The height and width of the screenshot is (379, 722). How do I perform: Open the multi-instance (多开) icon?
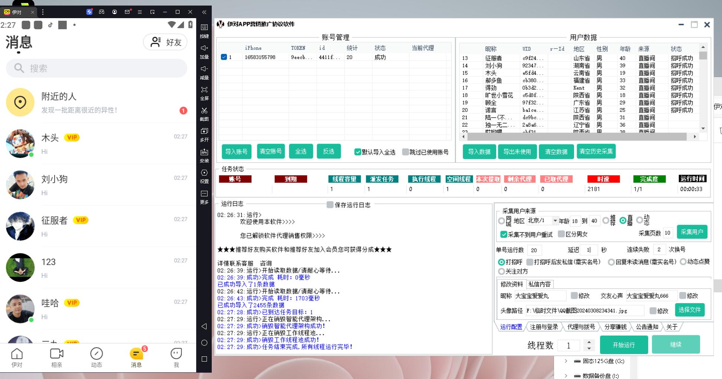204,132
